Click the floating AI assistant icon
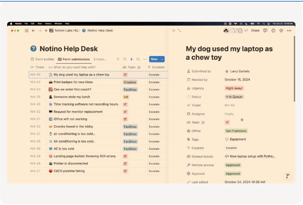This screenshot has height=205, width=303. pyautogui.click(x=287, y=176)
